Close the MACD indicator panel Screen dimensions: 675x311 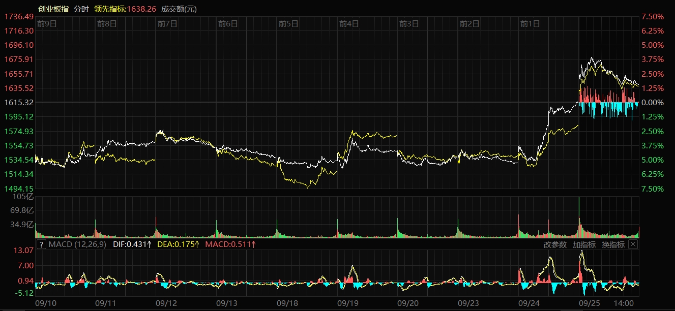633,244
